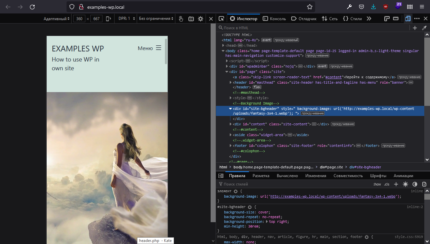Open the uBlock Origin extension icon
This screenshot has width=430, height=244.
click(386, 7)
